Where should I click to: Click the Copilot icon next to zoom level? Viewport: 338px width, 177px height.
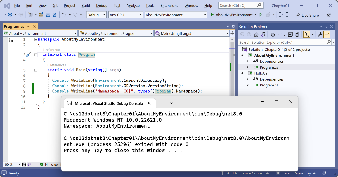tap(24, 164)
